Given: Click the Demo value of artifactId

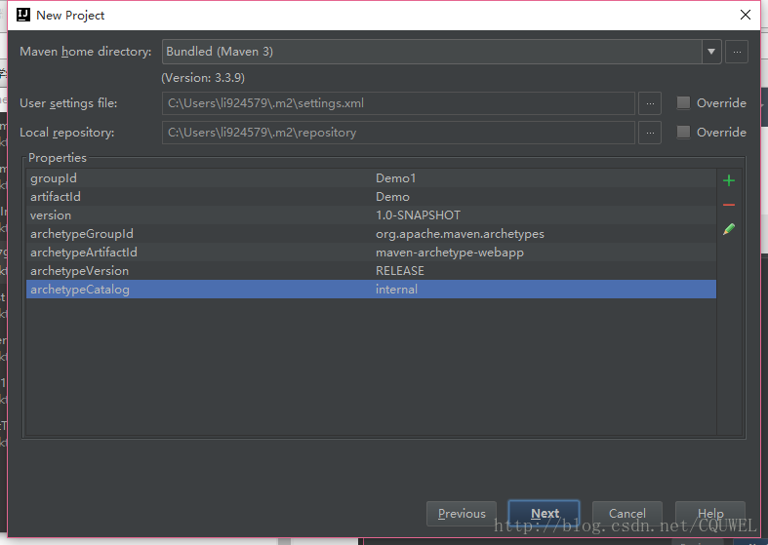Looking at the screenshot, I should [x=392, y=197].
